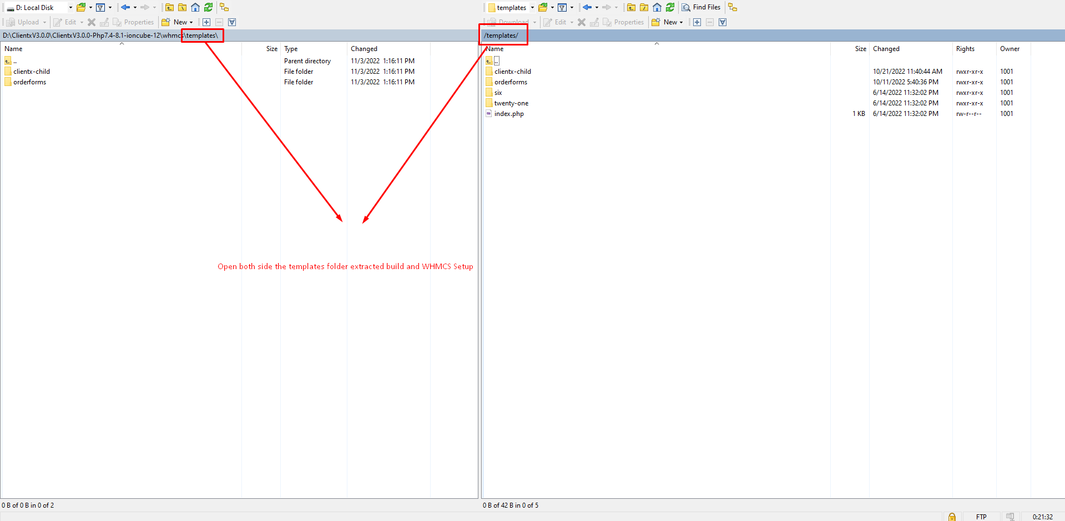Click select files plus icon in local toolbar
The height and width of the screenshot is (521, 1065).
[206, 22]
